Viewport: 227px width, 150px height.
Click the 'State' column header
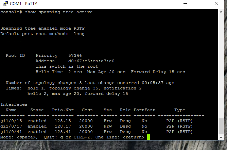coord(37,110)
